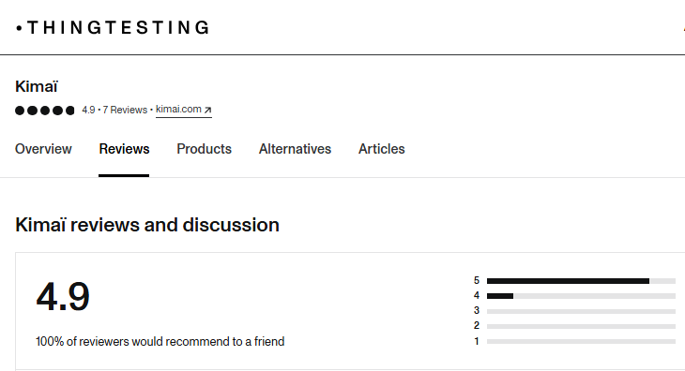Go to the Alternatives tab
This screenshot has height=371, width=685.
point(295,149)
